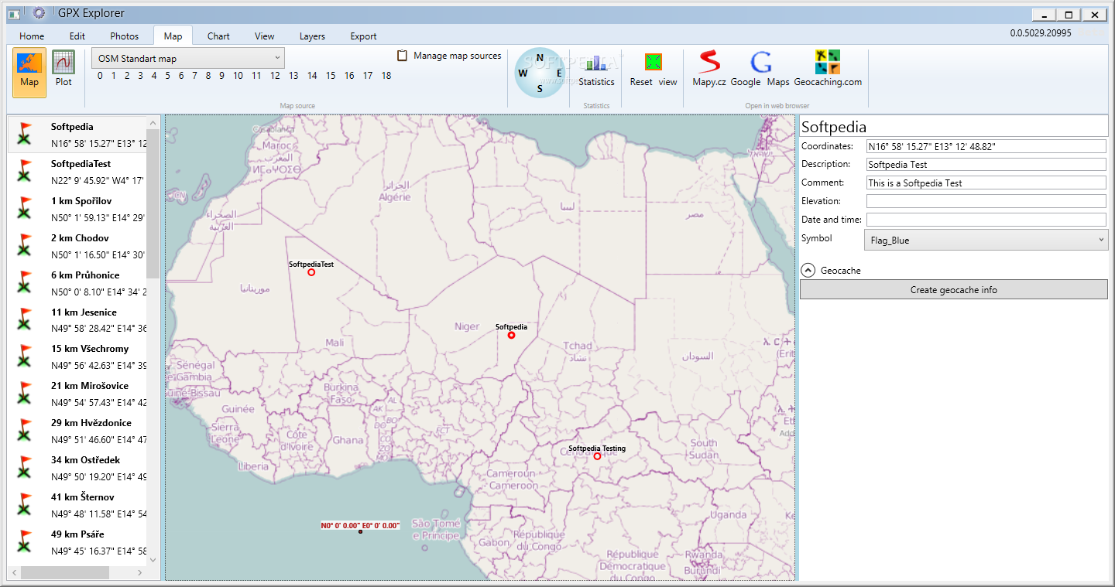Open the Statistics chart icon
The width and height of the screenshot is (1115, 587).
[596, 70]
